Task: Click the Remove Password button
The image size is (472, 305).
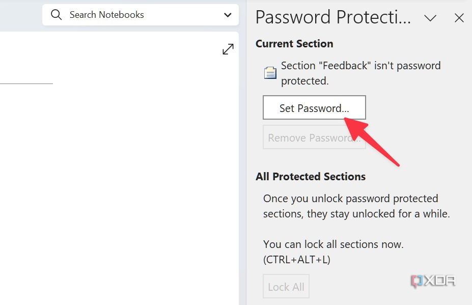Action: (314, 137)
